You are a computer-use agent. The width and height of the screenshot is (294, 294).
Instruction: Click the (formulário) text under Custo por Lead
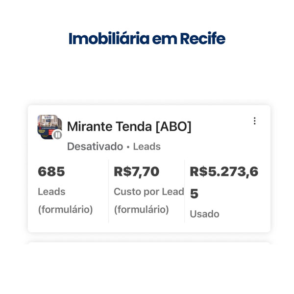(141, 210)
